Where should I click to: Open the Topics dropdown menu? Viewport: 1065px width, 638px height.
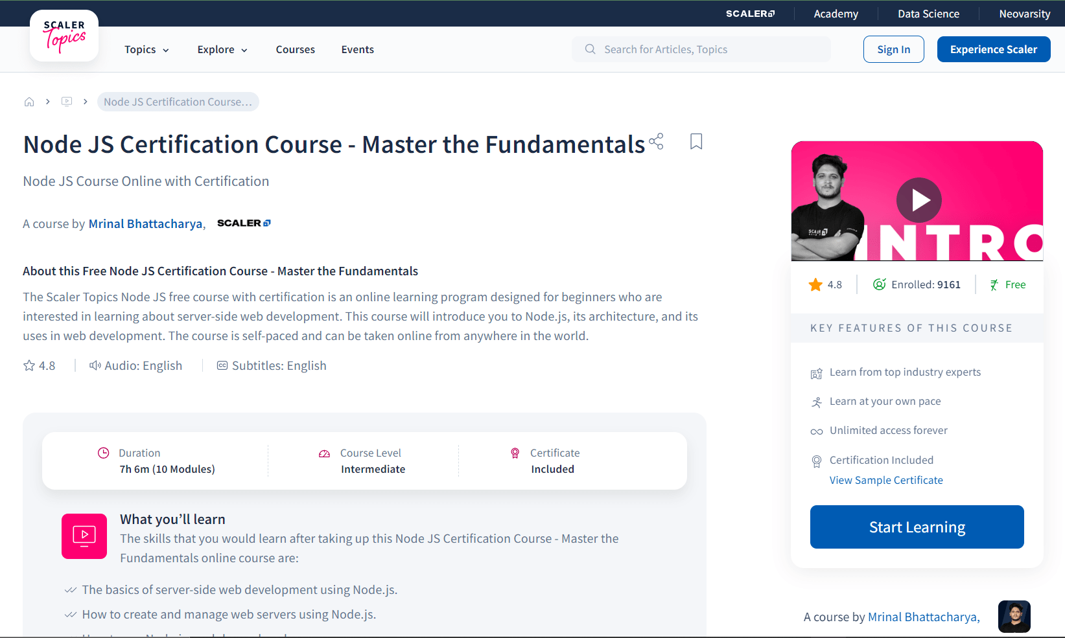point(147,50)
